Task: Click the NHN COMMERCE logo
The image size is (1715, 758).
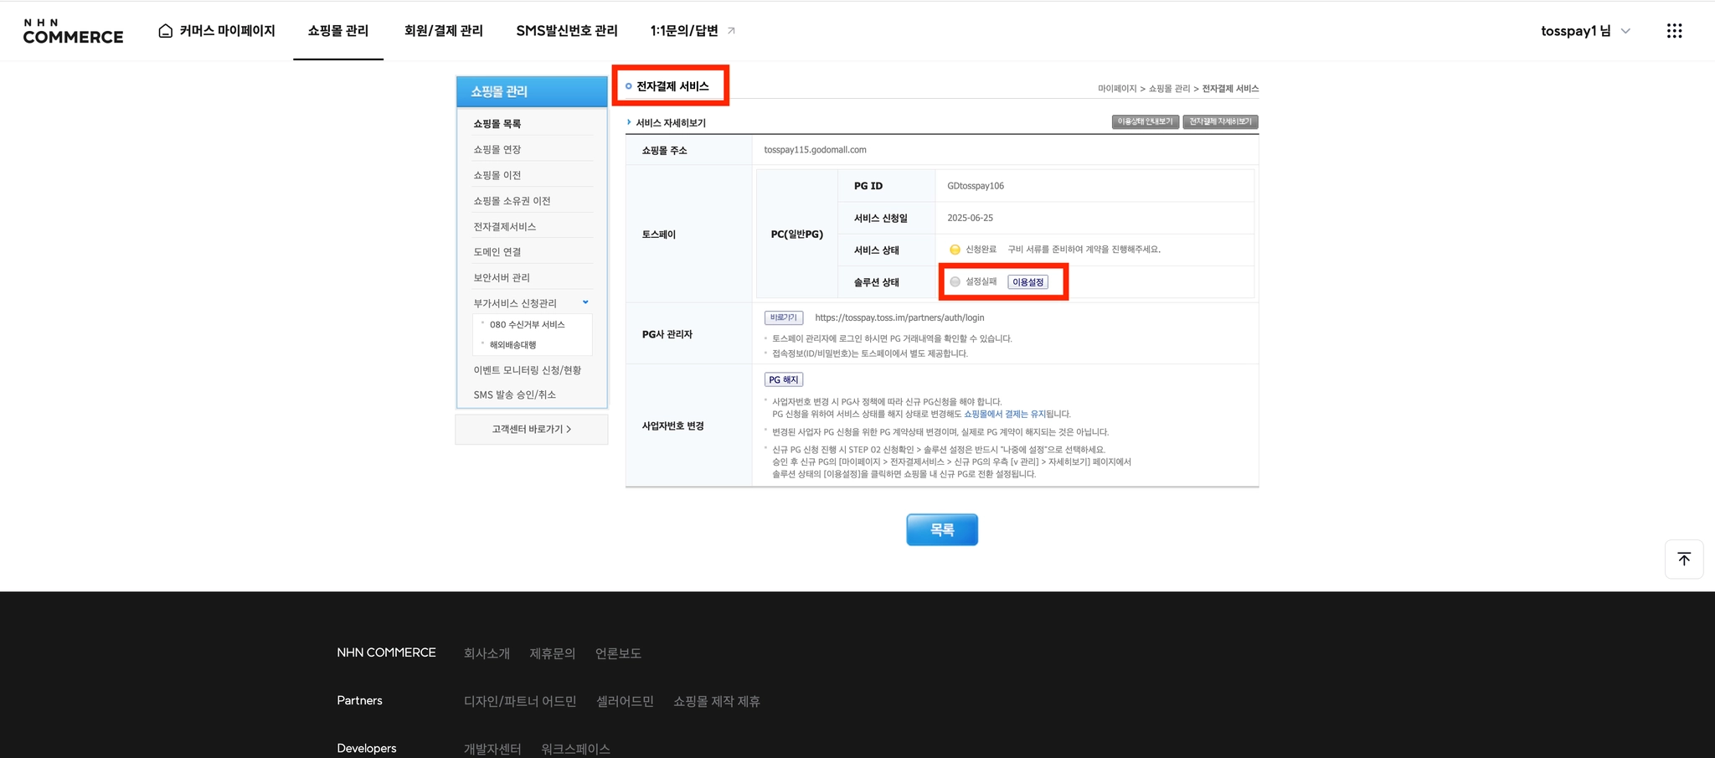Action: coord(73,31)
